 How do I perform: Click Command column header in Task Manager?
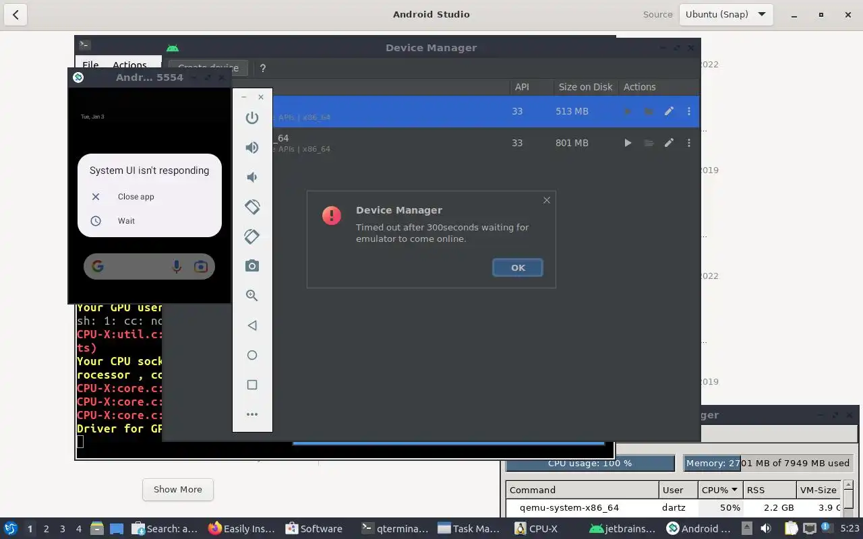click(583, 490)
